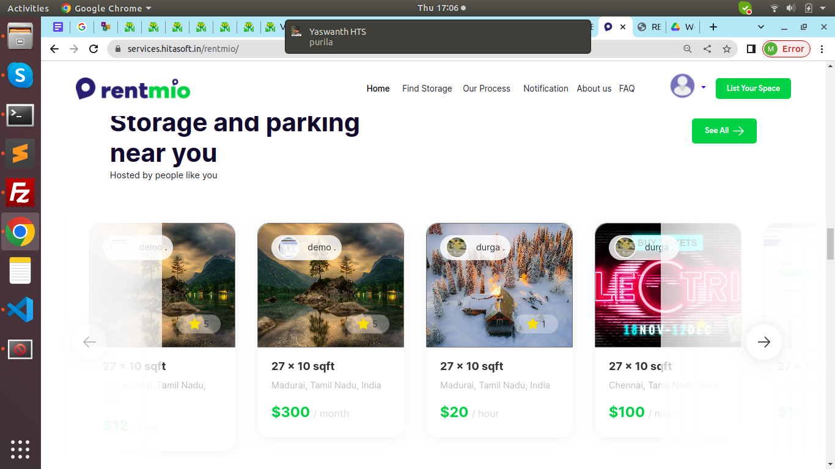Go to previous carousel slide

[89, 342]
